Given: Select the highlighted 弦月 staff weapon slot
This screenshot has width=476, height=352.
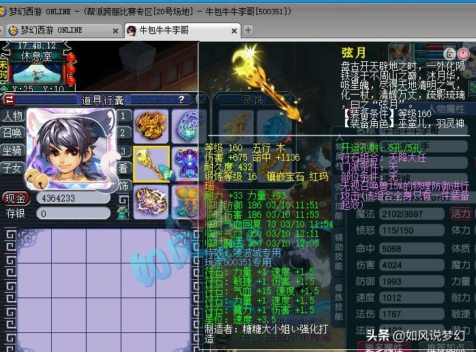Looking at the screenshot, I should pos(151,163).
